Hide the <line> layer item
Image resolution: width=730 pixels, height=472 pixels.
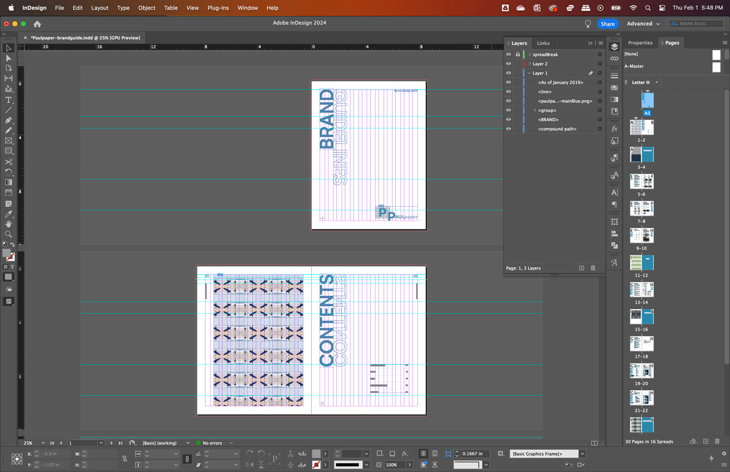(x=508, y=92)
